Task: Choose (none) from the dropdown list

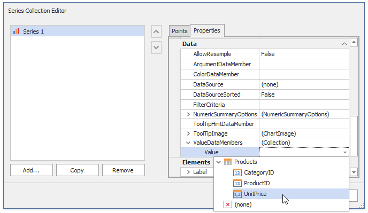Action: tap(243, 204)
